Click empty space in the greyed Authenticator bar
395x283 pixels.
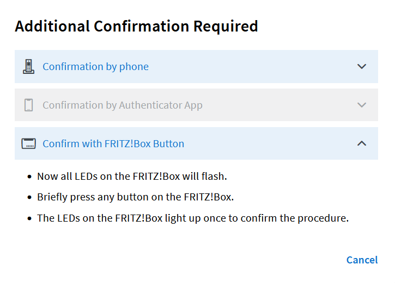tap(277, 105)
